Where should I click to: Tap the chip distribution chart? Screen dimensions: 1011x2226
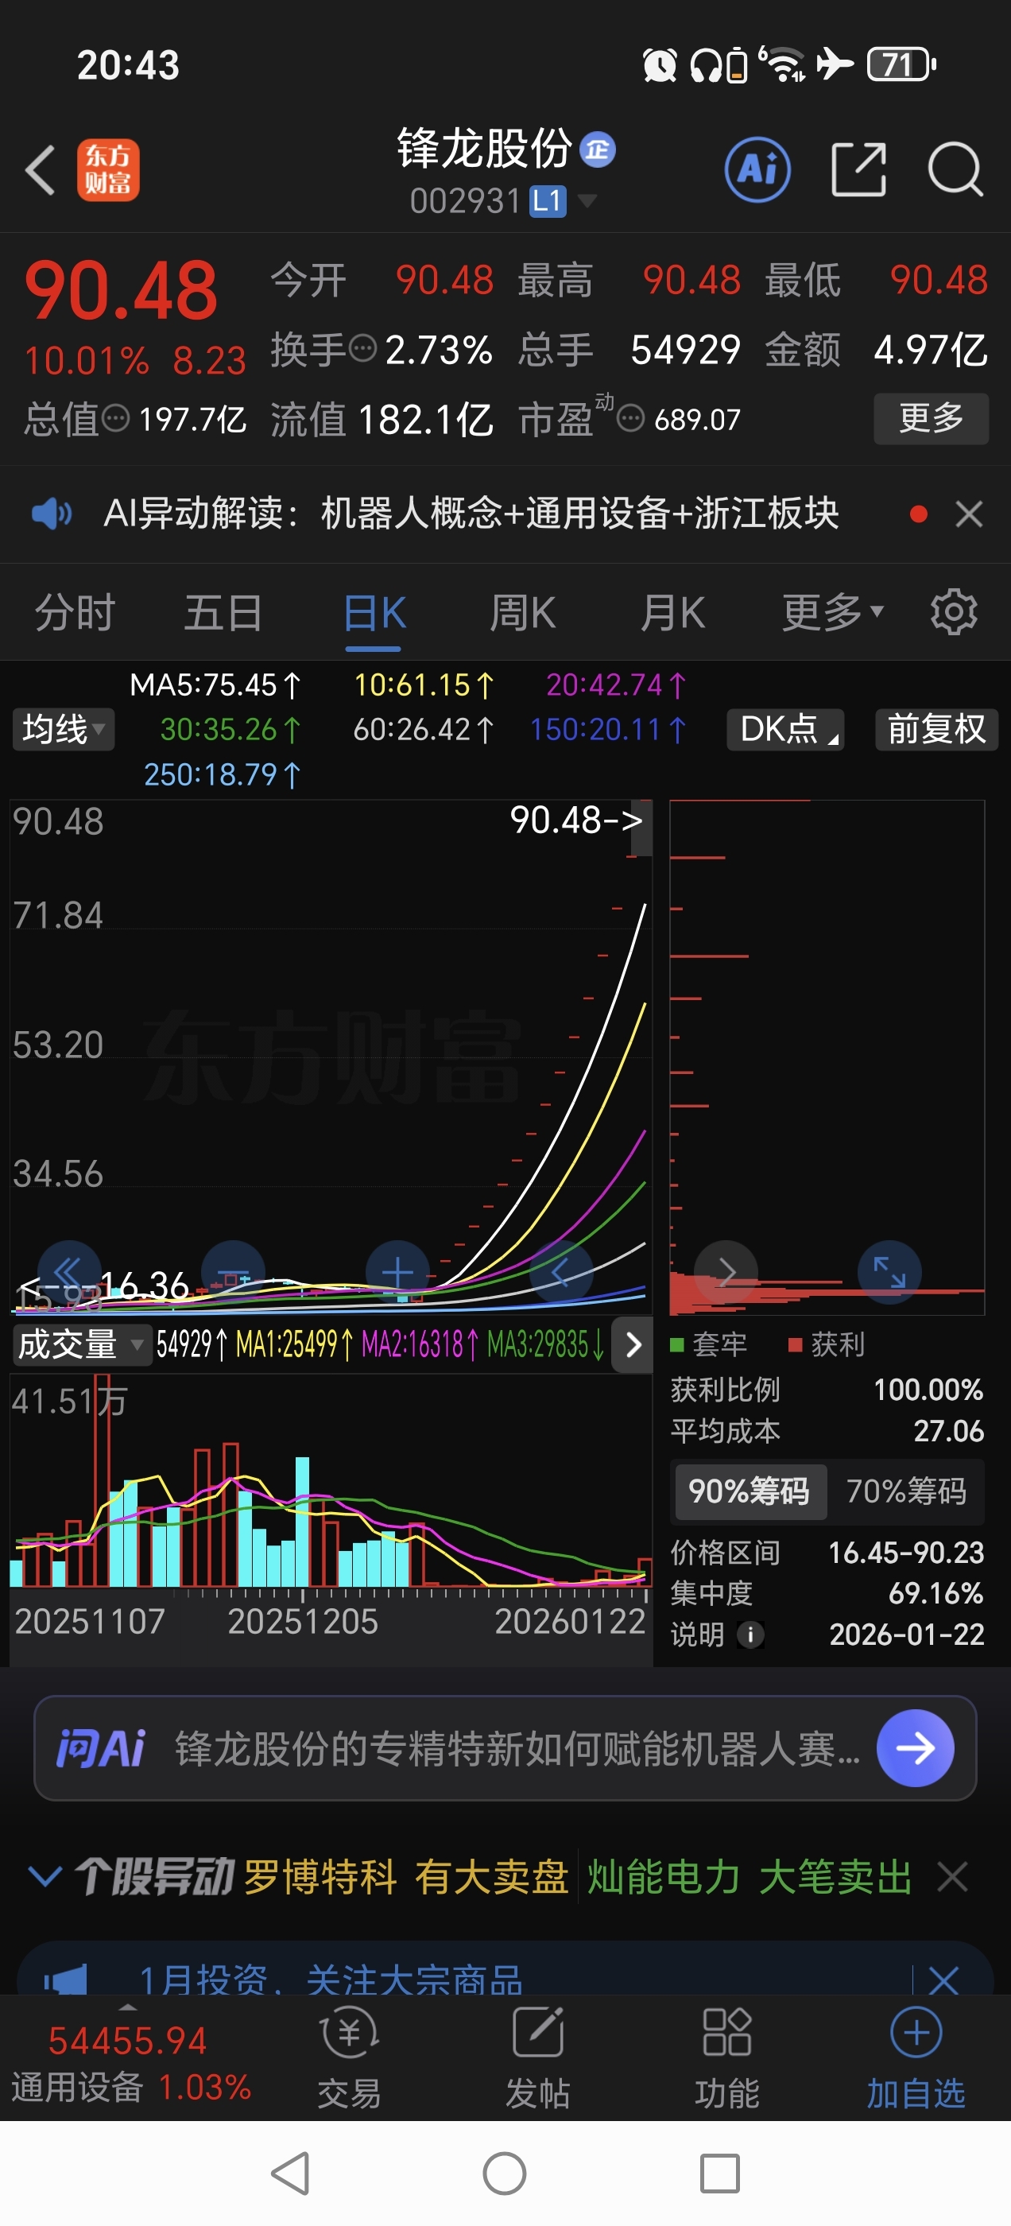coord(827,1057)
